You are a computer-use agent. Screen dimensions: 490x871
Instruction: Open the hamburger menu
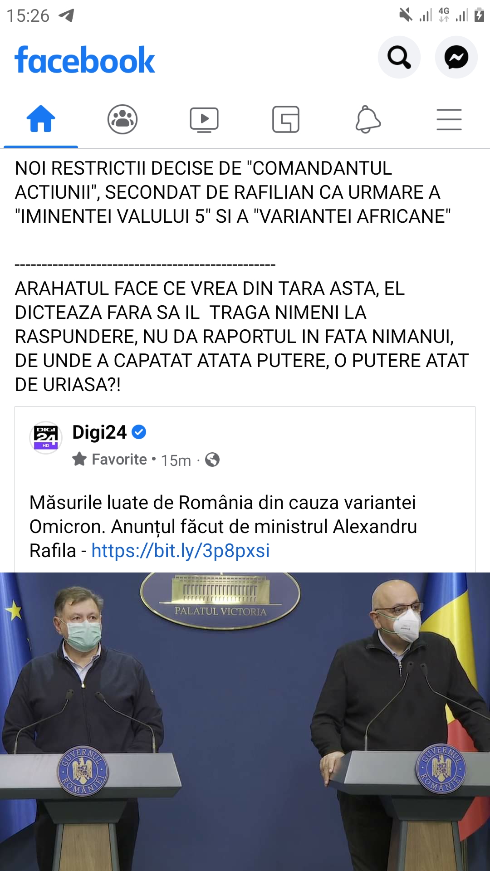click(x=449, y=120)
